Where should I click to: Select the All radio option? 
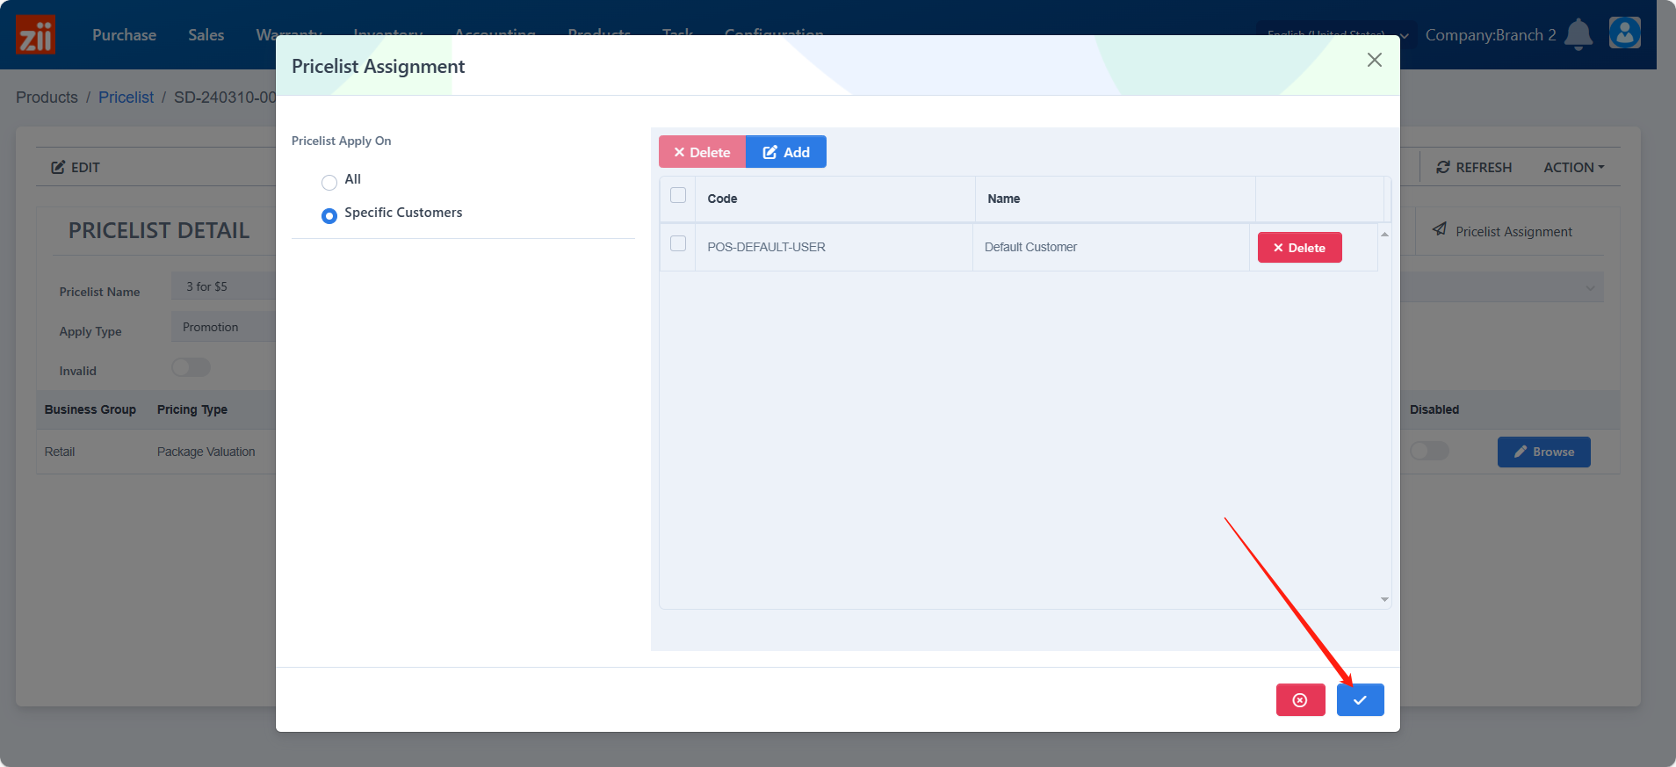point(329,183)
